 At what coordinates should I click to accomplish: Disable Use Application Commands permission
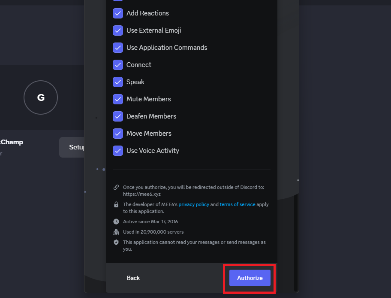click(x=118, y=48)
